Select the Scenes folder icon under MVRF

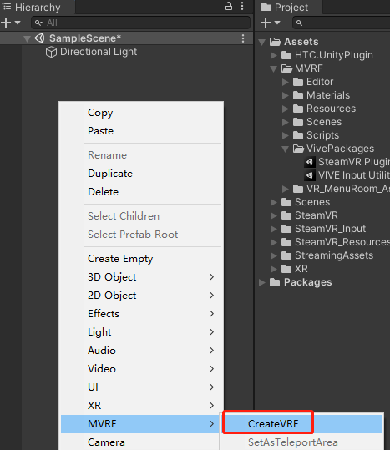pos(298,122)
